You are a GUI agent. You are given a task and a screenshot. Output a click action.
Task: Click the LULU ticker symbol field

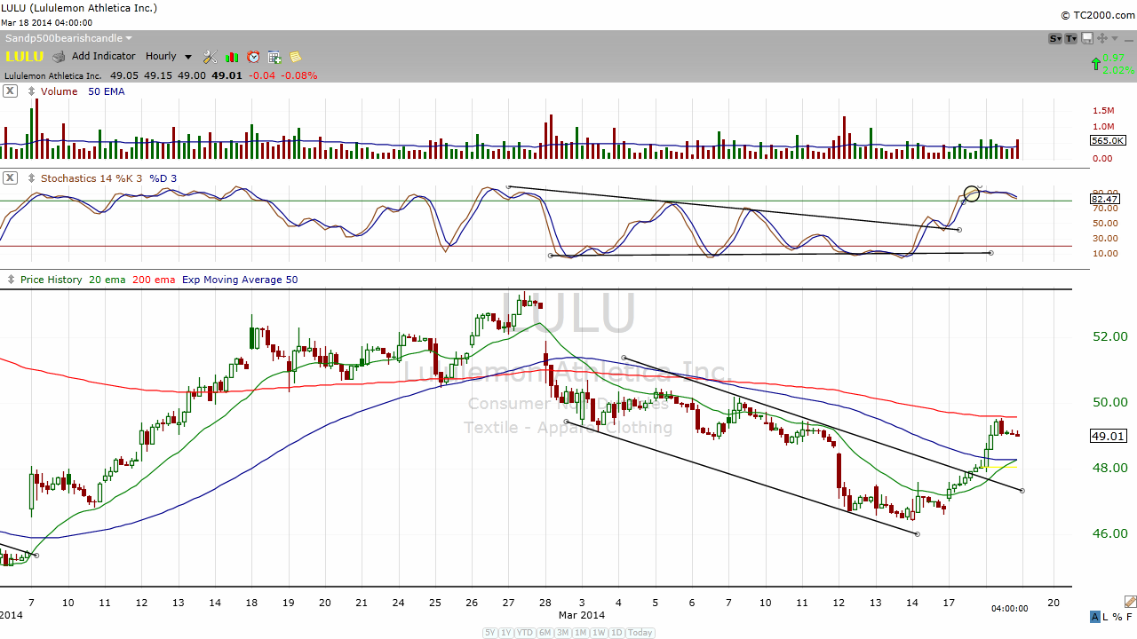(x=25, y=57)
